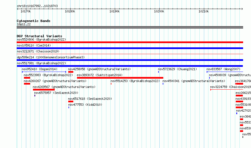
Task: Click dgv599e214 (1000GenomesConsortiumPhase3) label
Action: pos(51,57)
